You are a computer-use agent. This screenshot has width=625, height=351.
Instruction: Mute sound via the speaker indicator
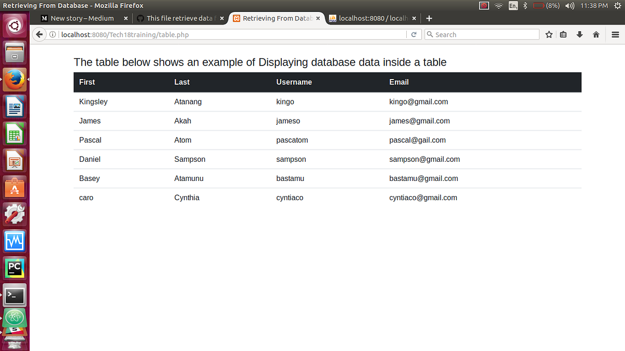click(570, 6)
